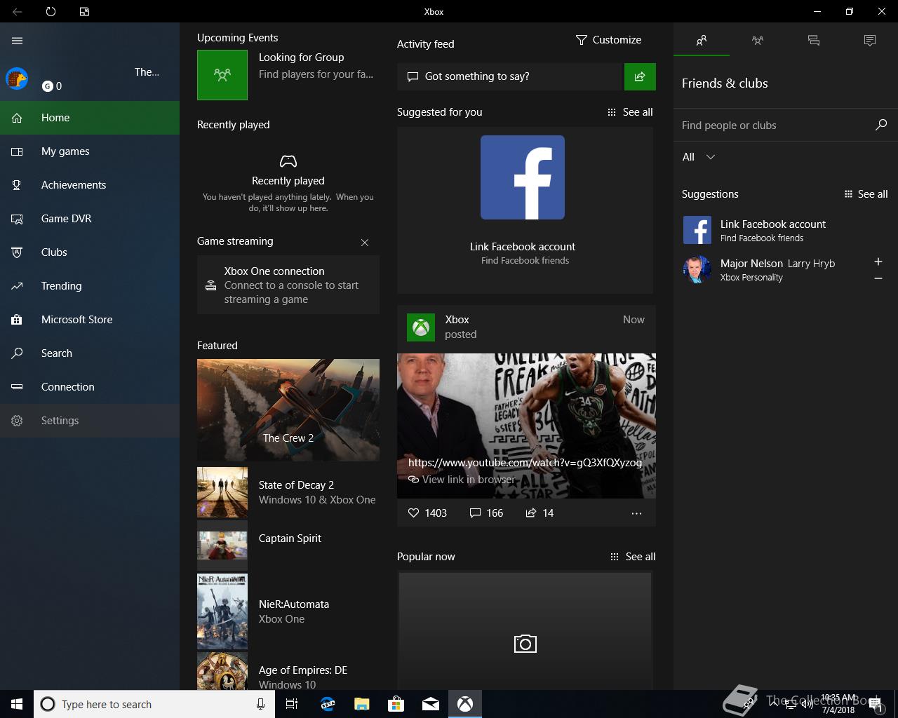898x718 pixels.
Task: Click the Recently played controller icon
Action: point(288,161)
